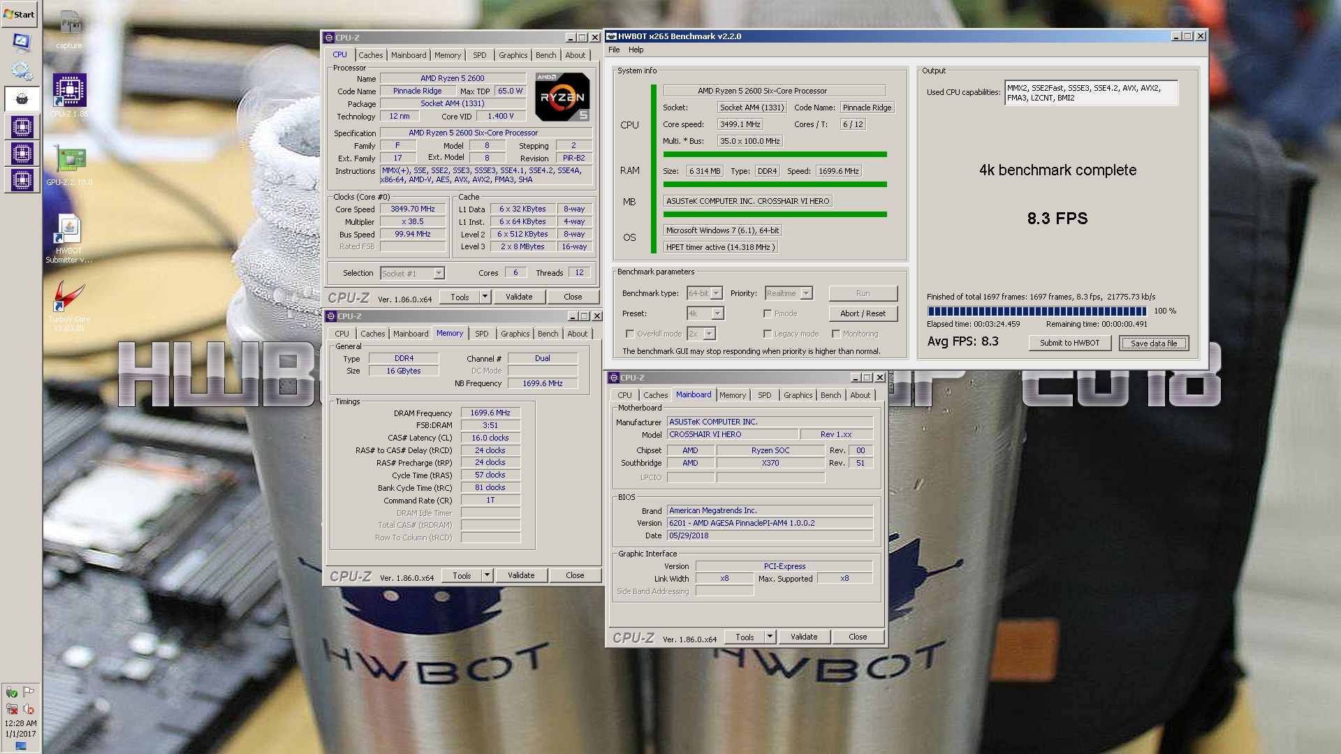Click HWBOT x265 Benchmark title bar icon
Viewport: 1341px width, 754px height.
611,36
